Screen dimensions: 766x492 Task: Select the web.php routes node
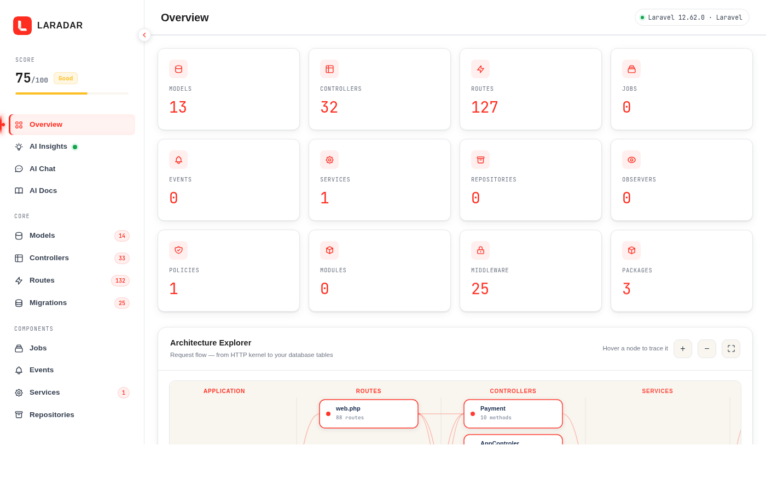click(369, 414)
